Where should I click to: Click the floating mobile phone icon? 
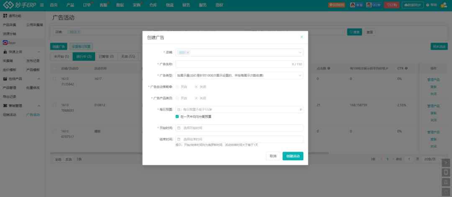click(446, 172)
